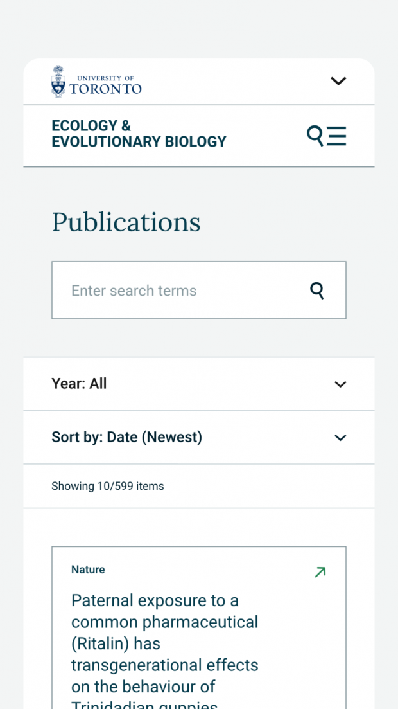Open the "Year: All" filter

[x=199, y=384]
